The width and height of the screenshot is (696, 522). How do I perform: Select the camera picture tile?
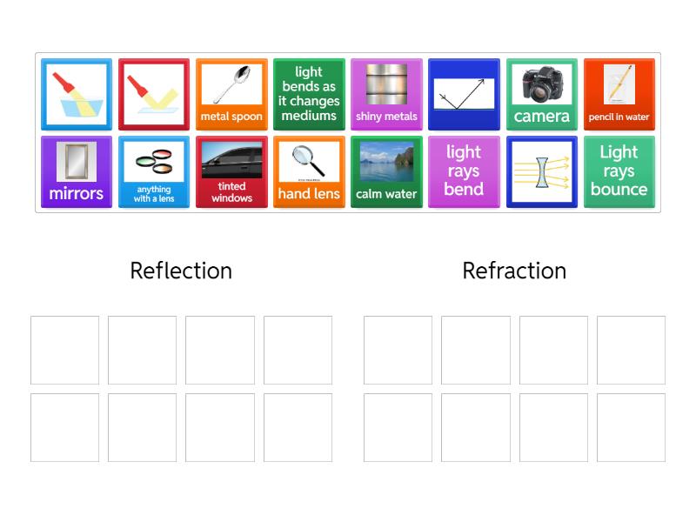541,95
